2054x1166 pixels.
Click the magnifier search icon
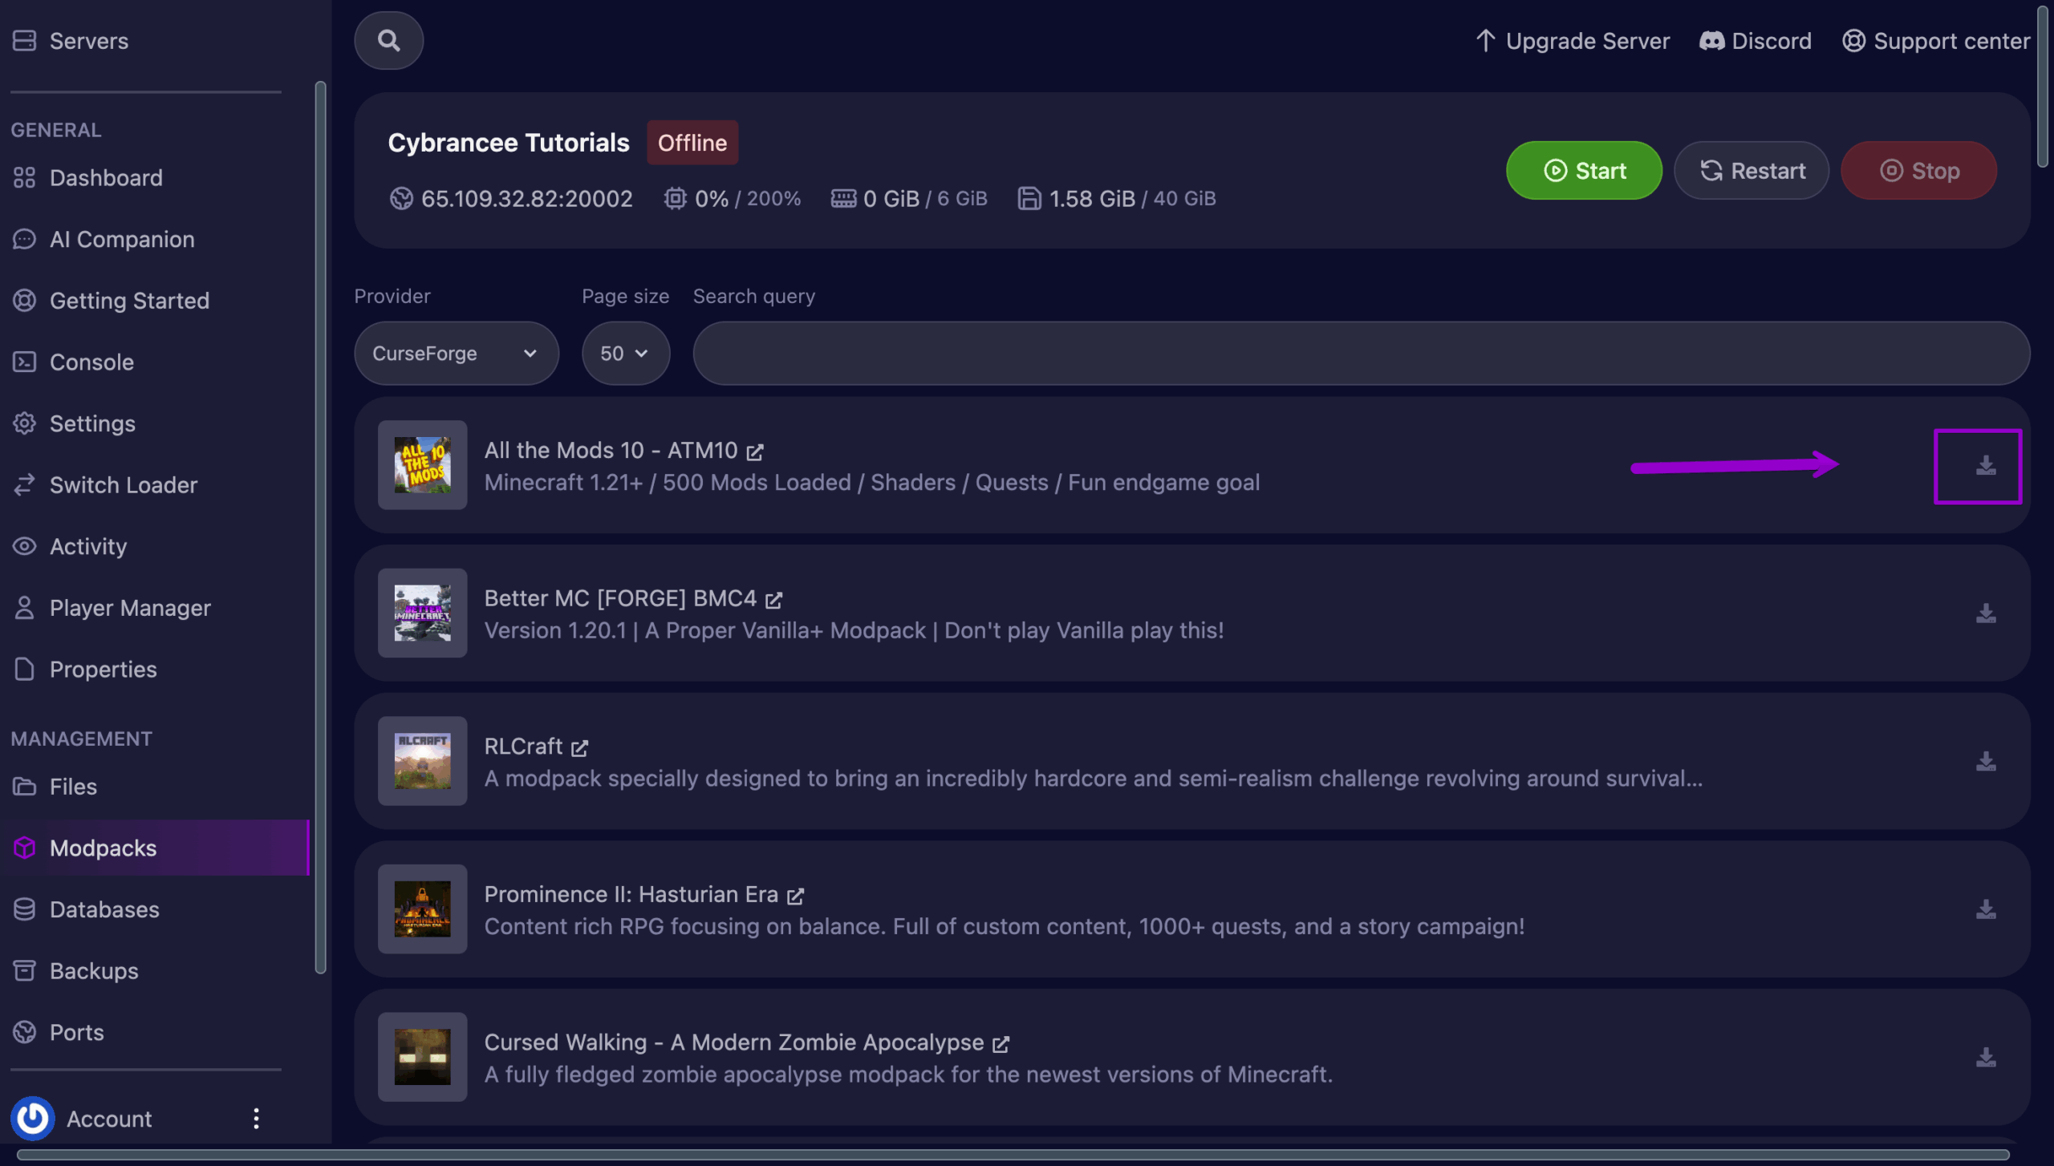388,40
